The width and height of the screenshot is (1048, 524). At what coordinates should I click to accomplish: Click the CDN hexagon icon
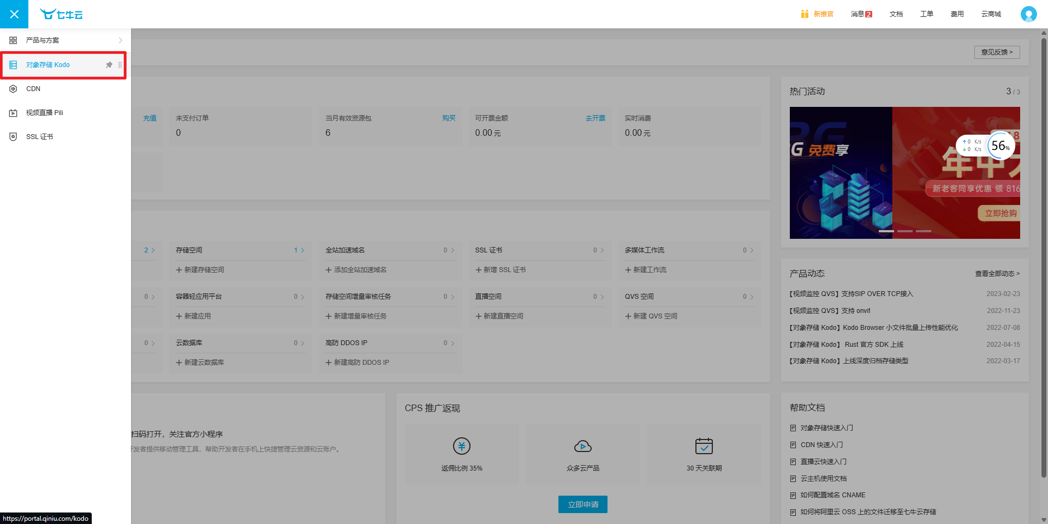(13, 89)
